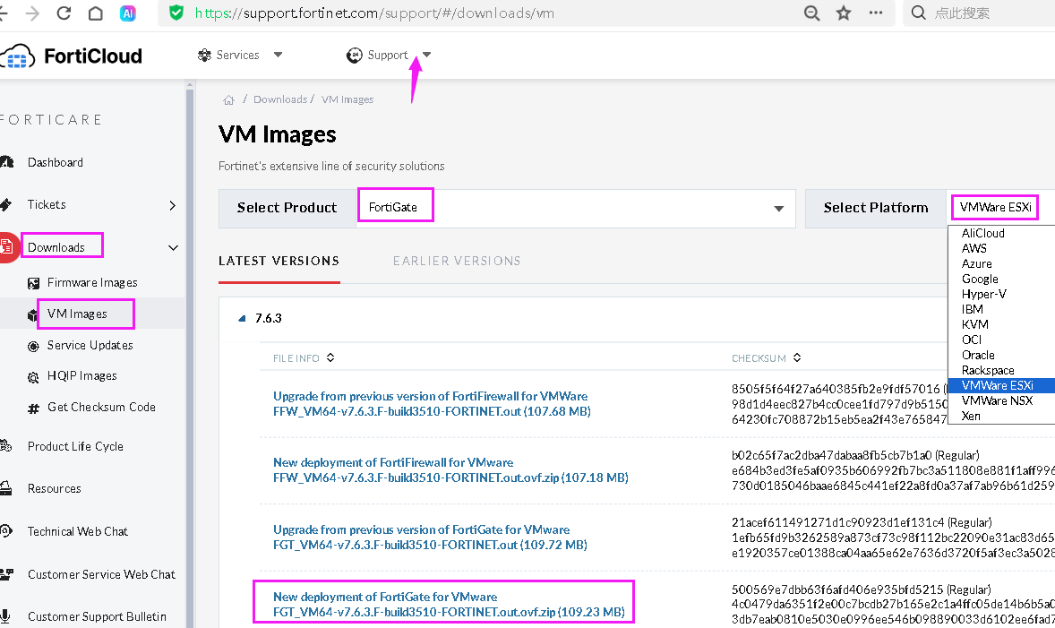1055x628 pixels.
Task: Select Oracle from the platform list
Action: coord(1001,356)
